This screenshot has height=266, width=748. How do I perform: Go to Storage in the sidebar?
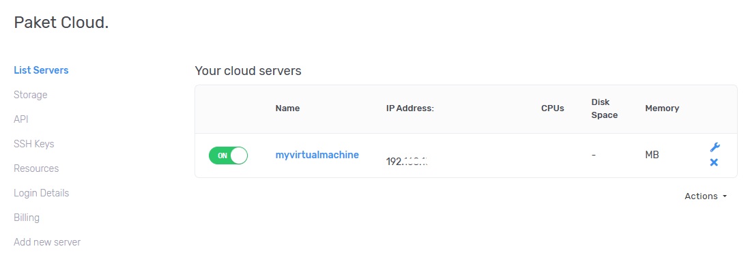pyautogui.click(x=31, y=95)
